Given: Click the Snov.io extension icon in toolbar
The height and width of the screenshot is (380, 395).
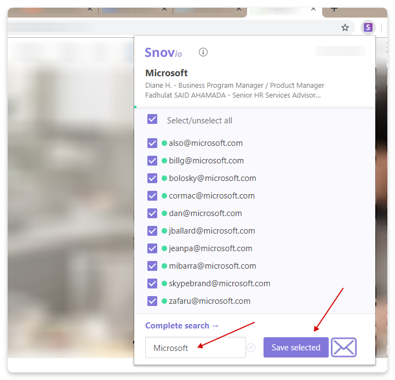Looking at the screenshot, I should point(368,27).
